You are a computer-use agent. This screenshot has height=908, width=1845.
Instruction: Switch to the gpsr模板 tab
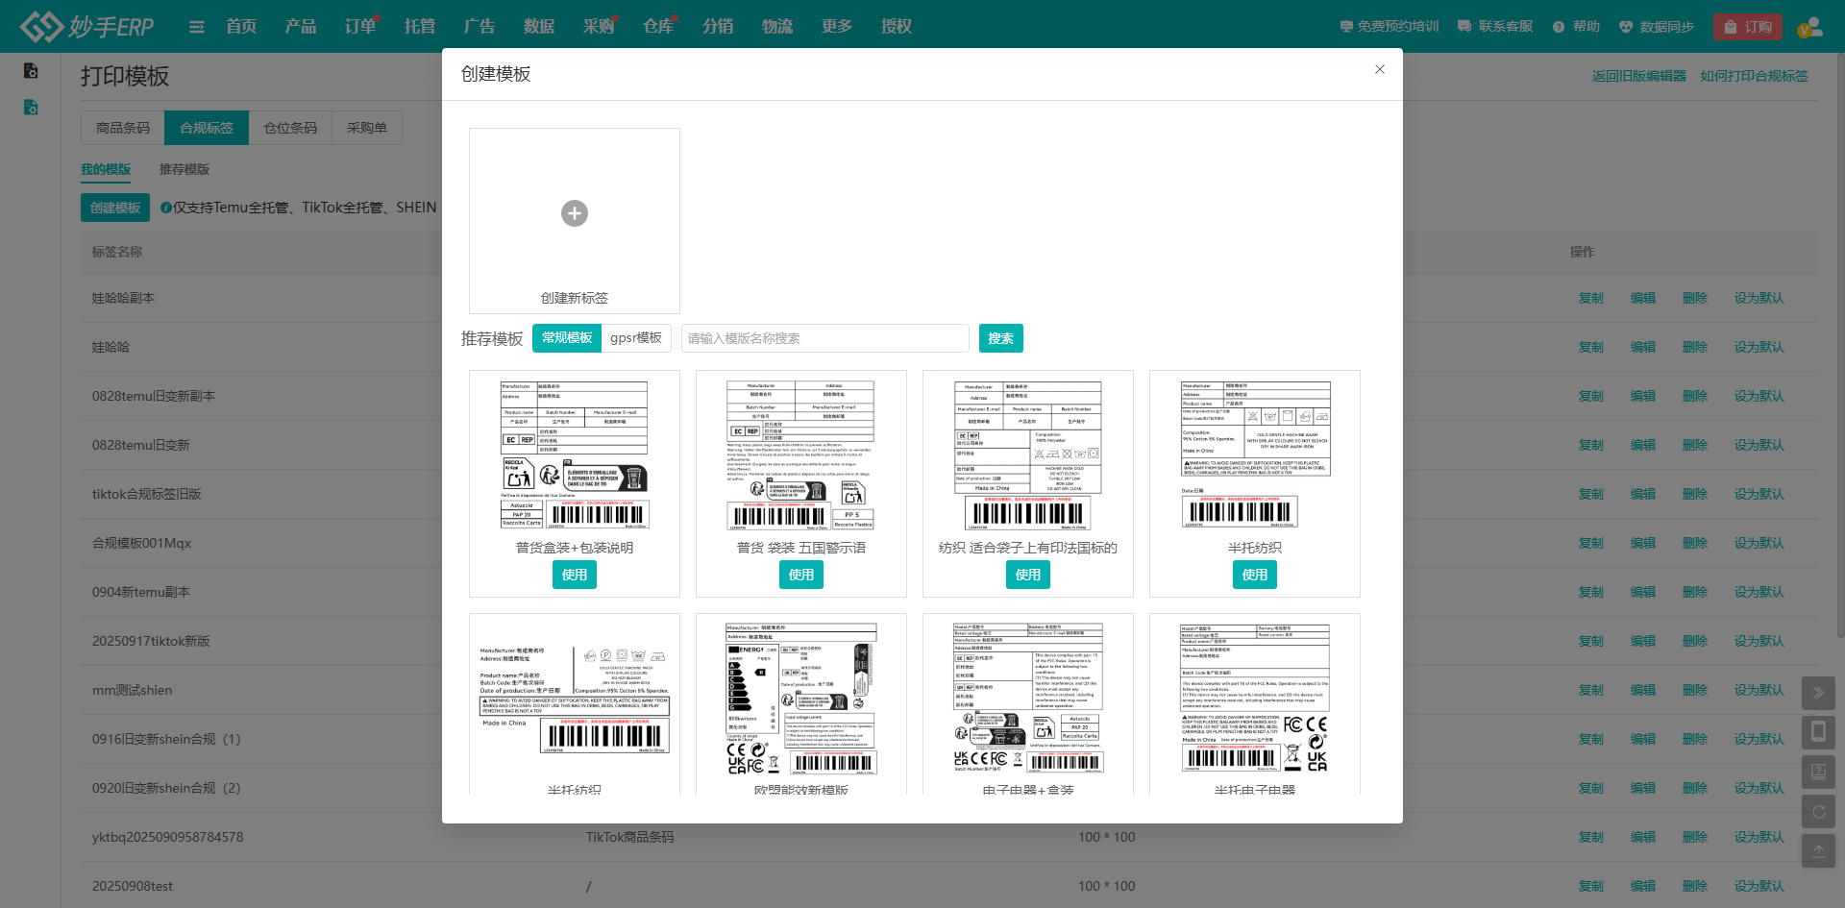635,338
